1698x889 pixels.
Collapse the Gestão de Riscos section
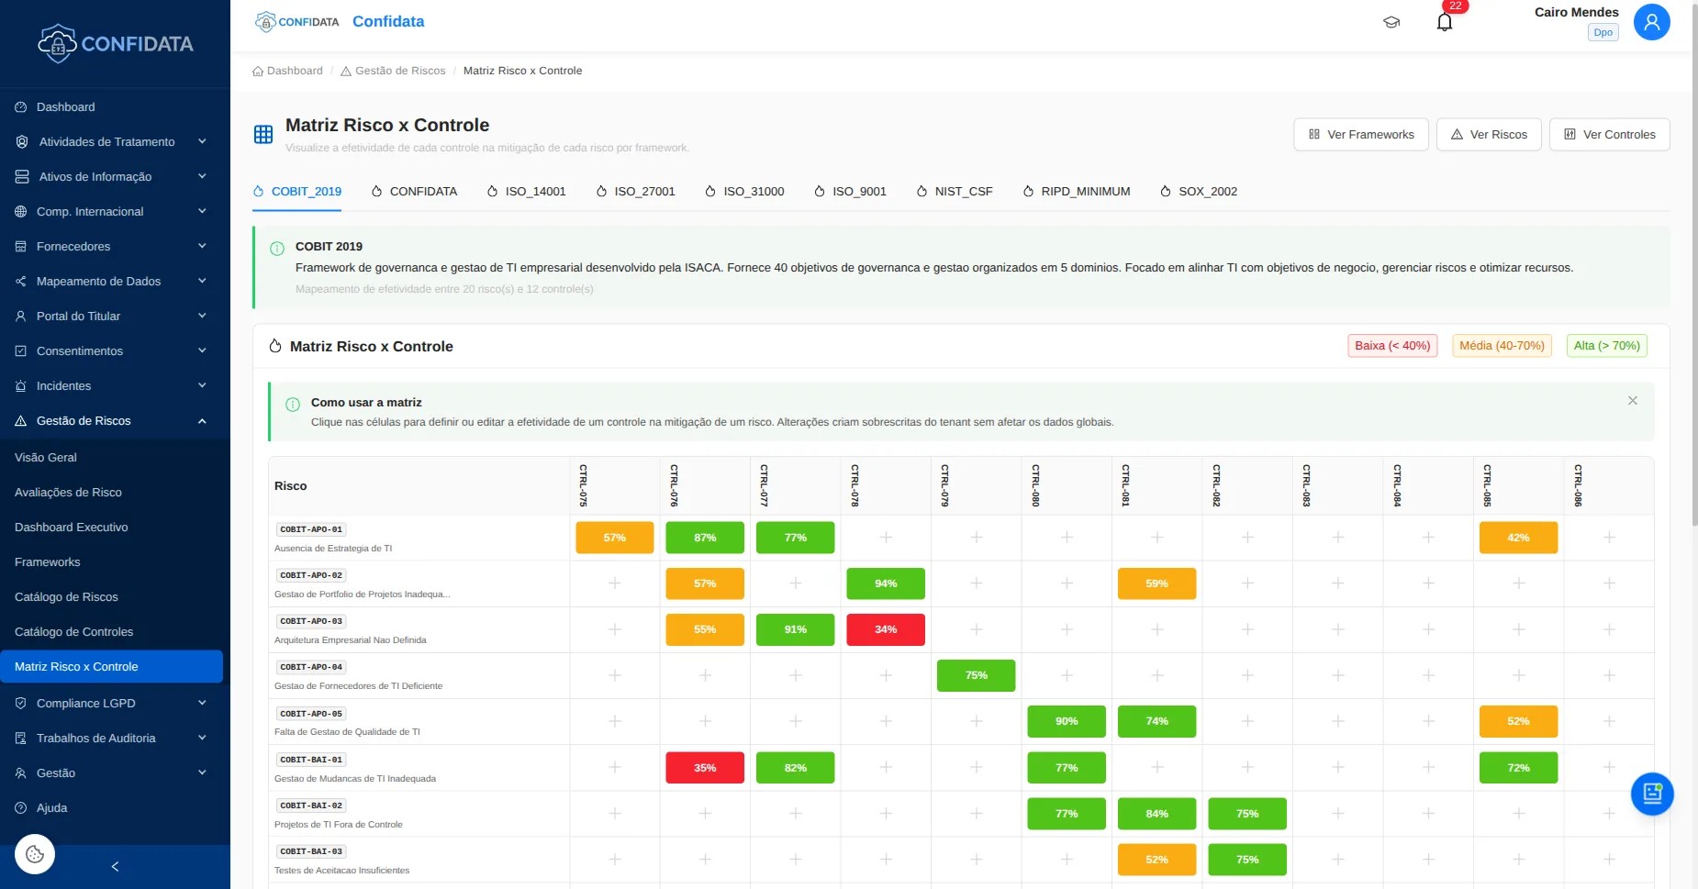pyautogui.click(x=201, y=420)
